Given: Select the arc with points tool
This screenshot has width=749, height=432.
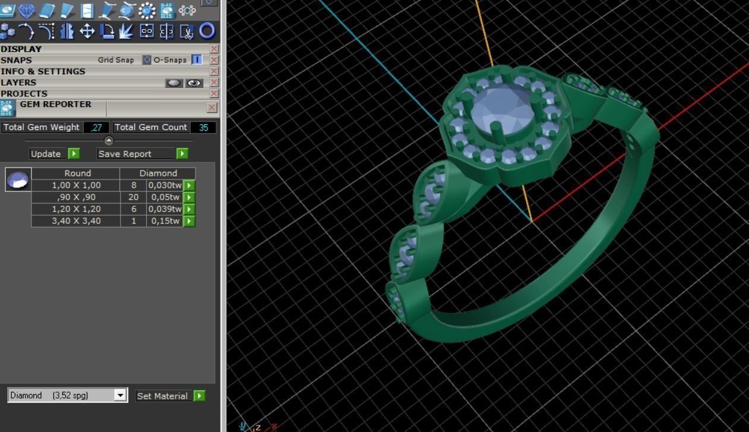Looking at the screenshot, I should (x=27, y=31).
